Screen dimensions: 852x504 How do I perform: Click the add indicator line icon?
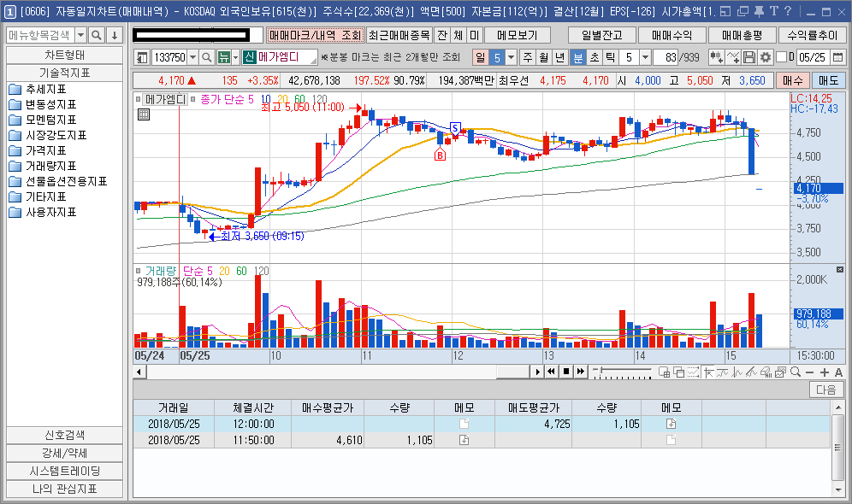coord(733,57)
